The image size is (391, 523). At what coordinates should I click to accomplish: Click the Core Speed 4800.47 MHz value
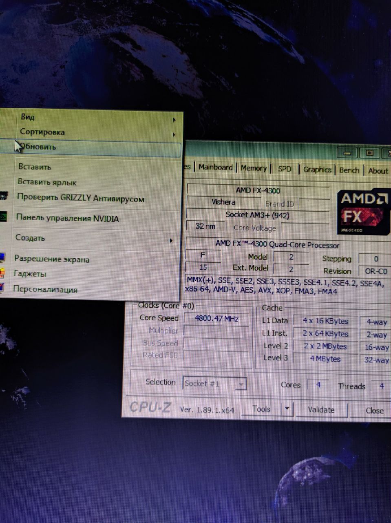pyautogui.click(x=216, y=319)
